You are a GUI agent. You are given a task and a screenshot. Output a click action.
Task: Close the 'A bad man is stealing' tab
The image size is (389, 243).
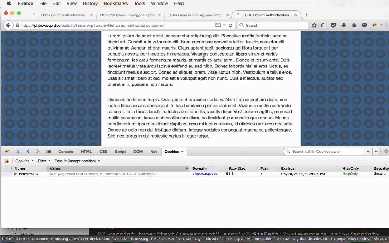tap(228, 15)
